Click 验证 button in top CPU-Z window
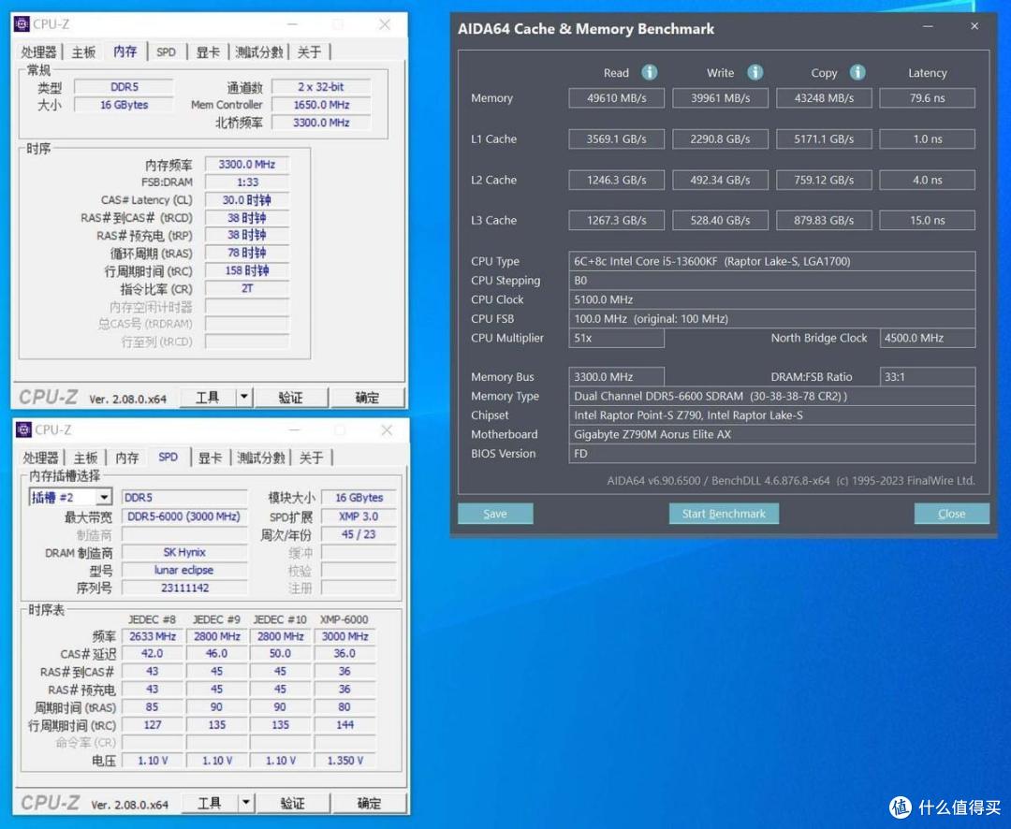Image resolution: width=1011 pixels, height=829 pixels. coord(291,398)
